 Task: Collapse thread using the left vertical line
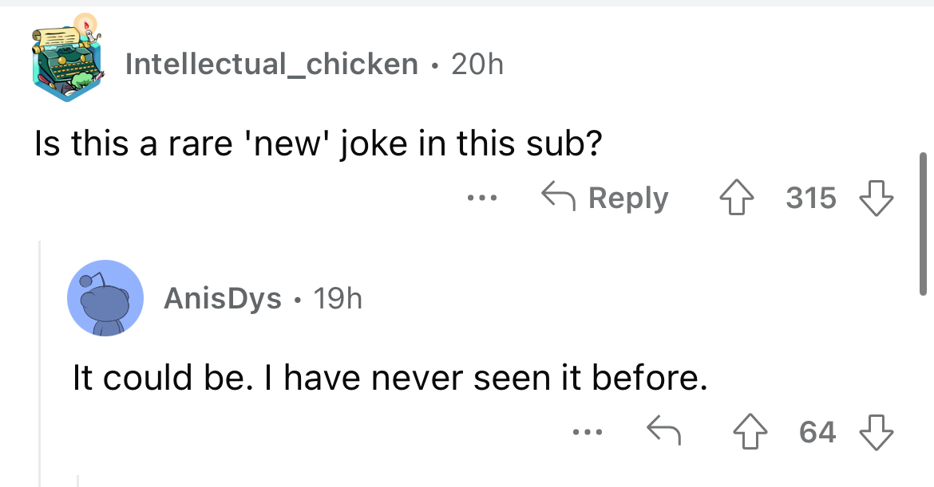[40, 359]
